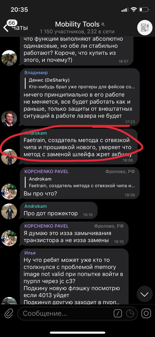Tap the Mobility Tools chat title
Image resolution: width=155 pixels, height=337 pixels.
[77, 24]
